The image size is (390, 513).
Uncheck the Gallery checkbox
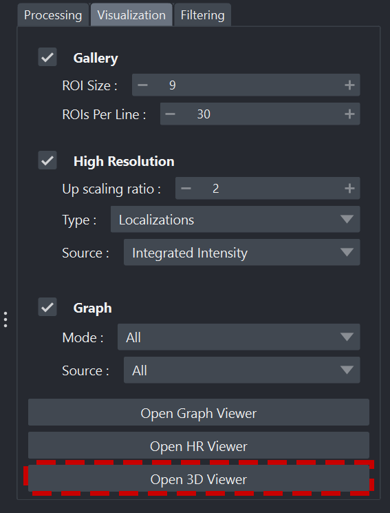click(x=47, y=57)
